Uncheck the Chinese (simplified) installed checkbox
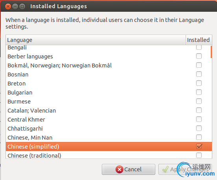 coord(199,146)
